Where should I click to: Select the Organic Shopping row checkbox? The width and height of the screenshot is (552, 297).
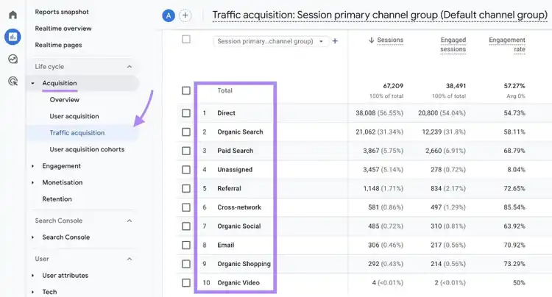point(186,264)
